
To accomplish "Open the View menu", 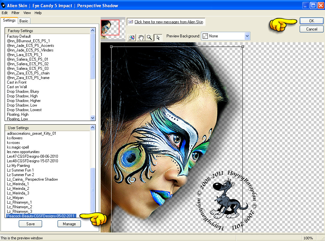I will point(27,13).
